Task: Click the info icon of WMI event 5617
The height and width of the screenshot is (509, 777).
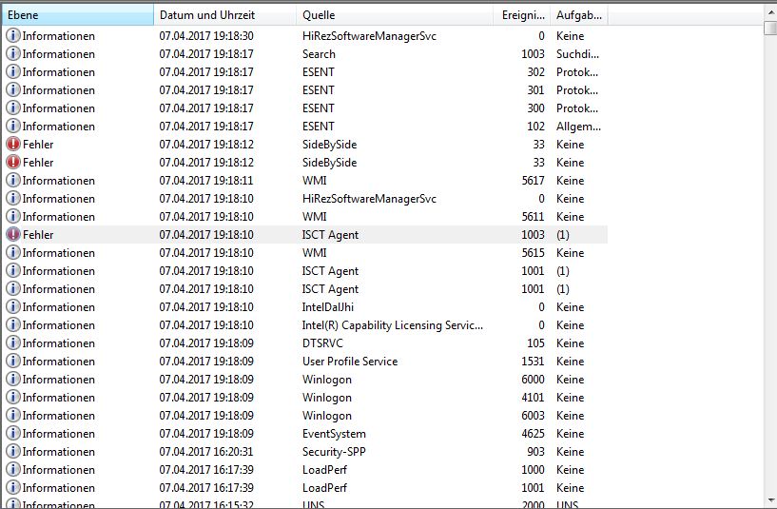Action: point(13,181)
